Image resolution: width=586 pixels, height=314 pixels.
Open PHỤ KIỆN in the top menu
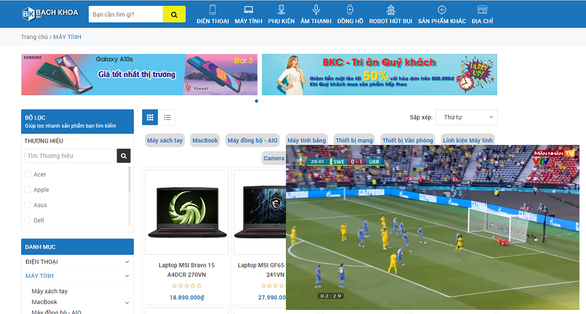(x=281, y=21)
